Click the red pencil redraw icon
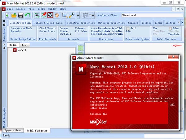 (43, 15)
